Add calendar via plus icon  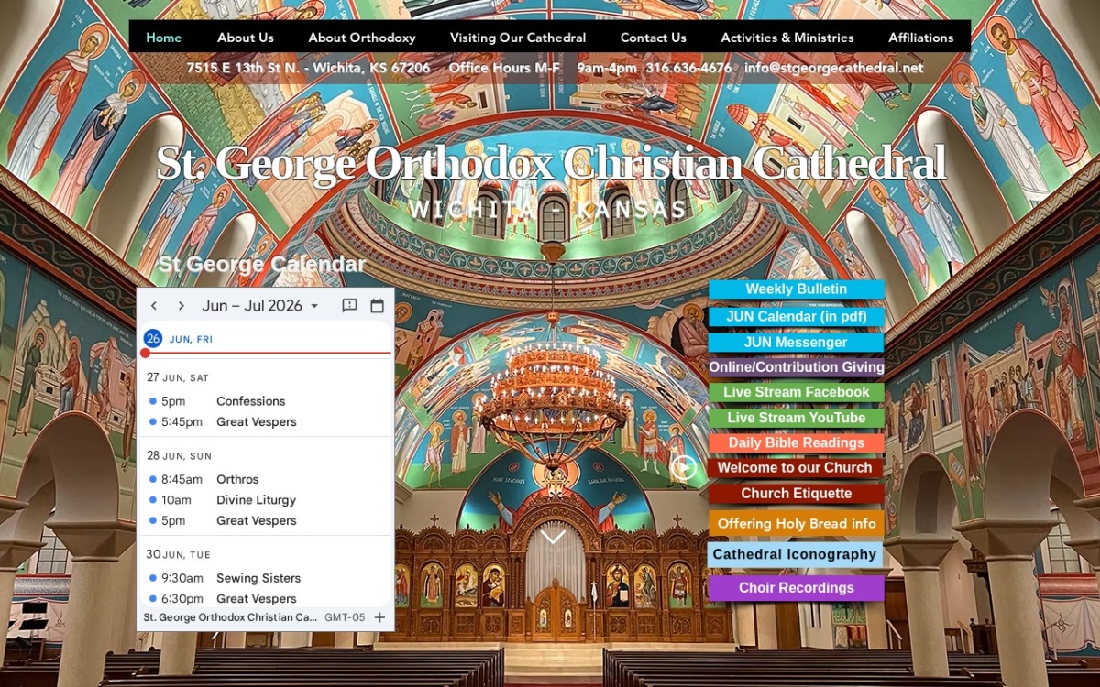[x=379, y=617]
